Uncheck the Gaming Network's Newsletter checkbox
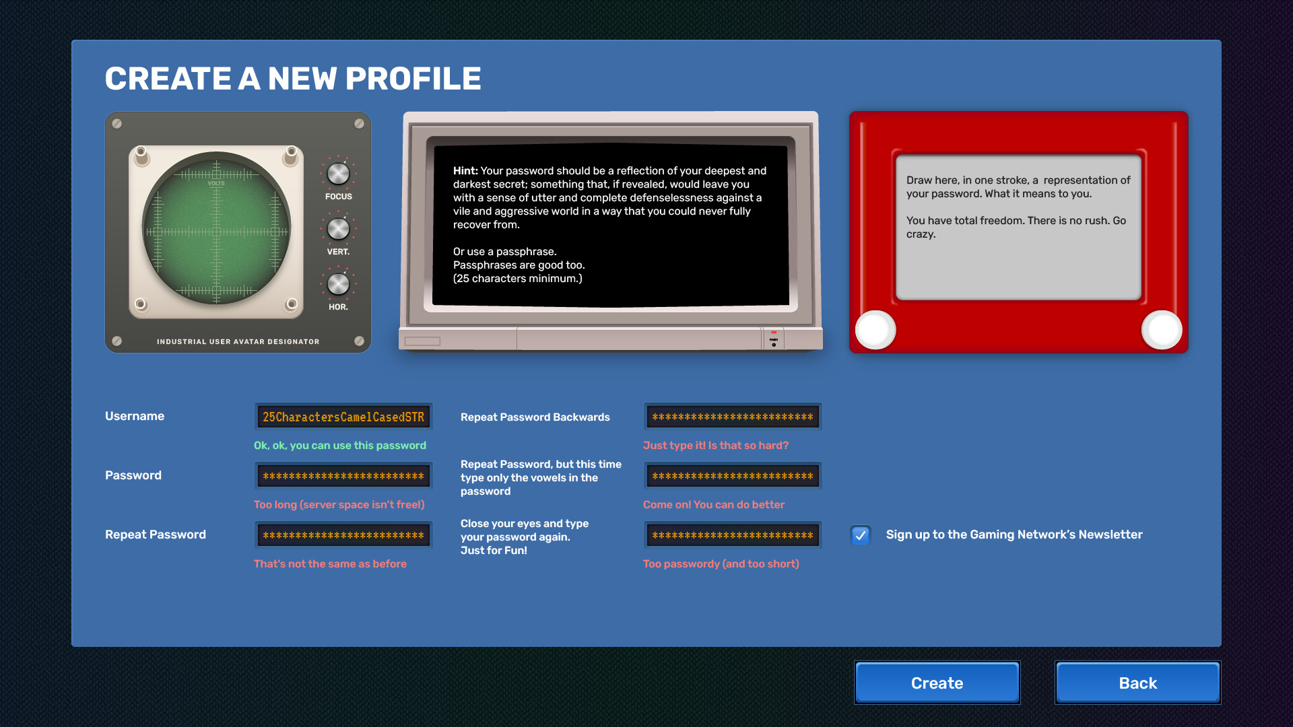Image resolution: width=1293 pixels, height=727 pixels. pyautogui.click(x=861, y=535)
